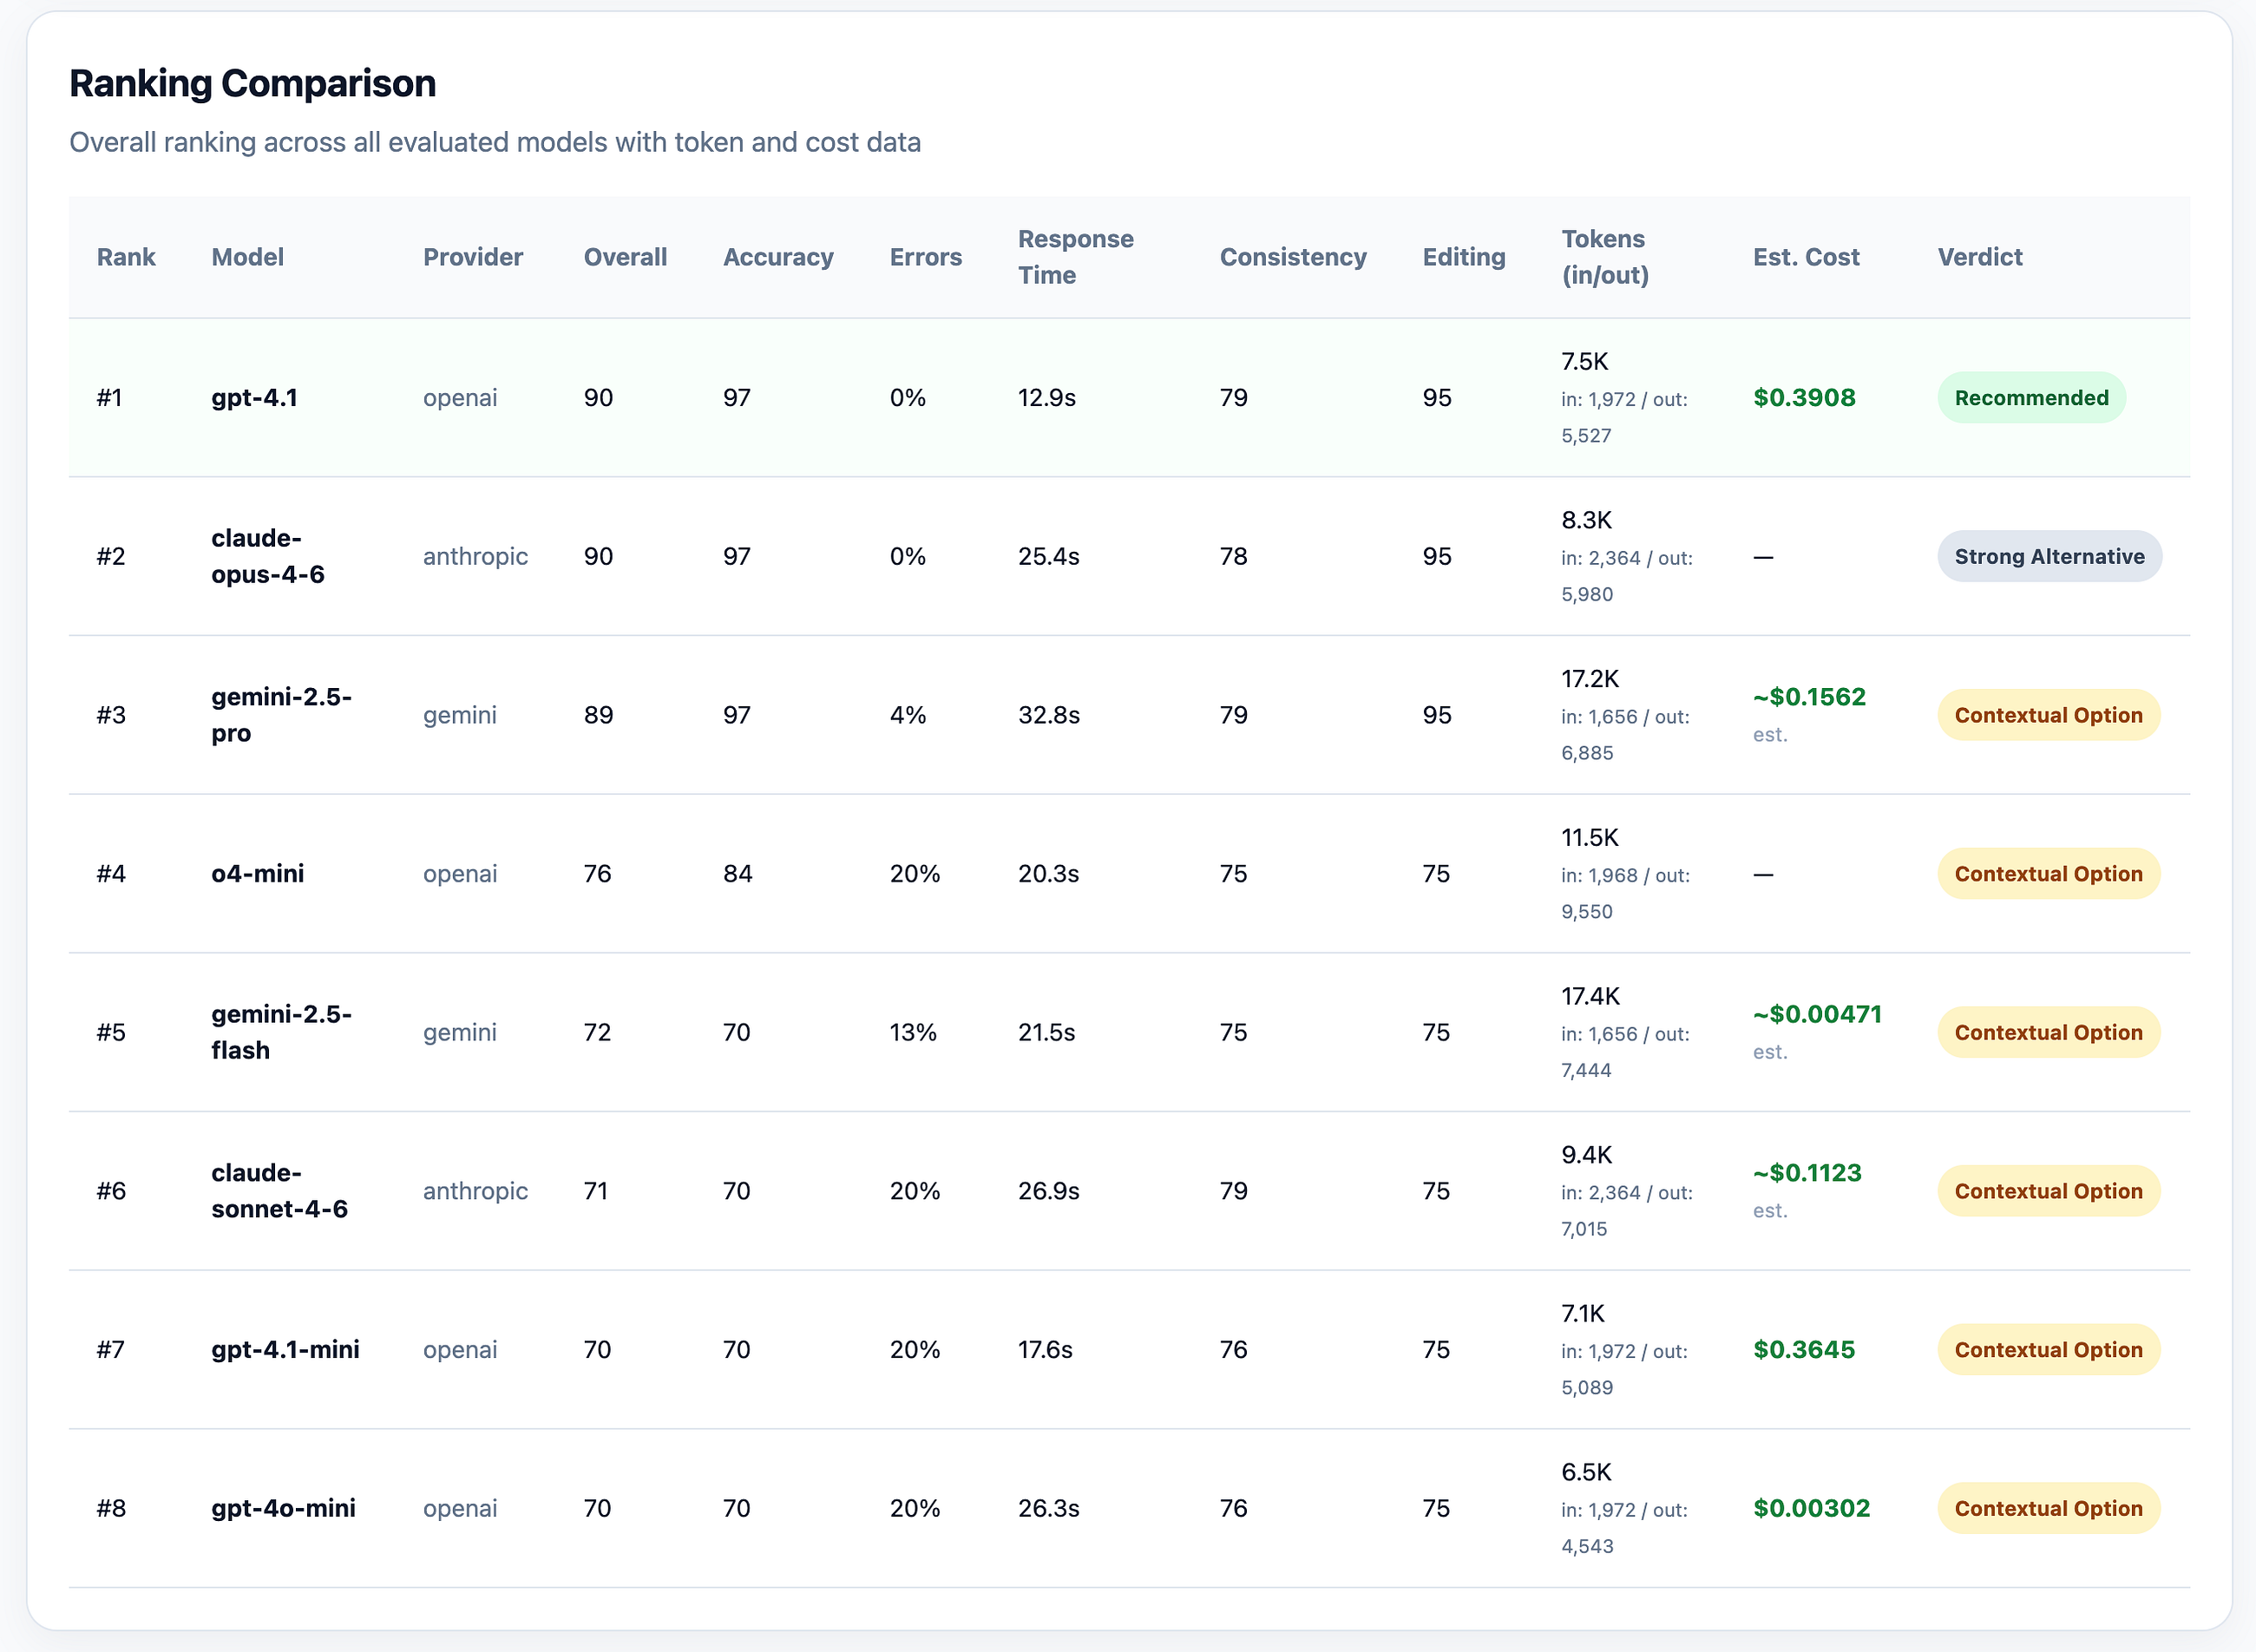This screenshot has height=1652, width=2256.
Task: Click the ~$0.1123 estimated cost
Action: (1807, 1173)
